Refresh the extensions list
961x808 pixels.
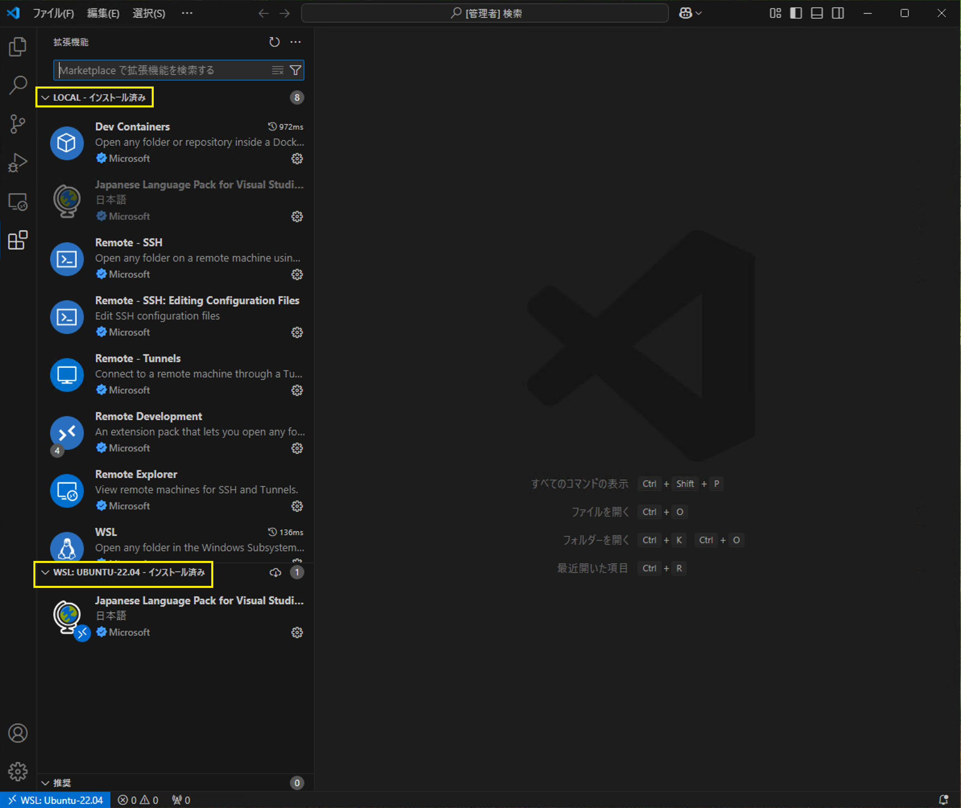click(274, 42)
